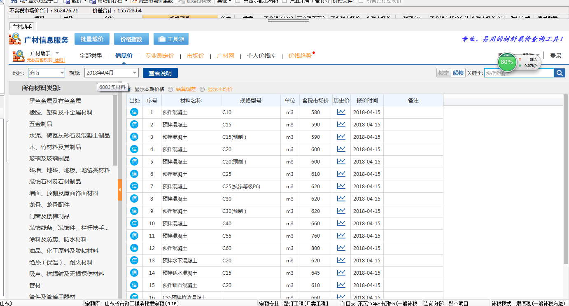The height and width of the screenshot is (306, 569).
Task: Select 涂料及防腐、防水材料 category
Action: (x=58, y=239)
